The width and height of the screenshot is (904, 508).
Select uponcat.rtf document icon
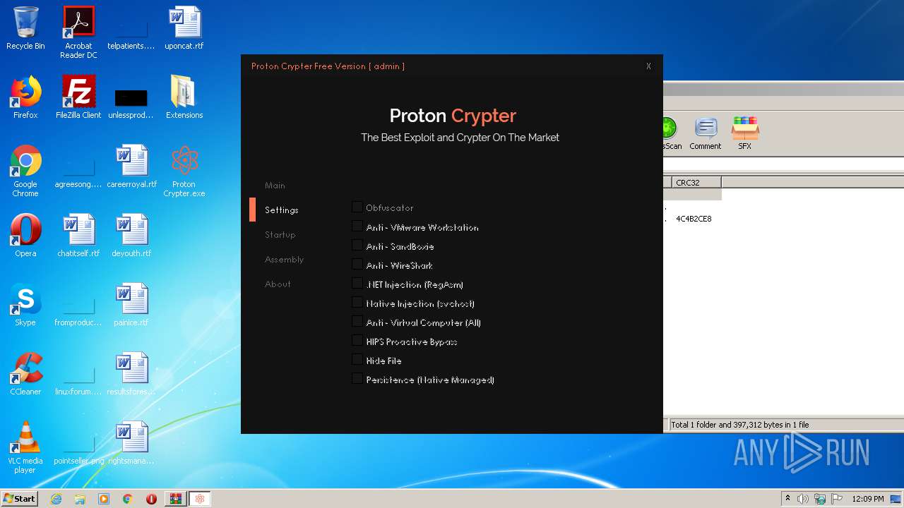(x=184, y=28)
